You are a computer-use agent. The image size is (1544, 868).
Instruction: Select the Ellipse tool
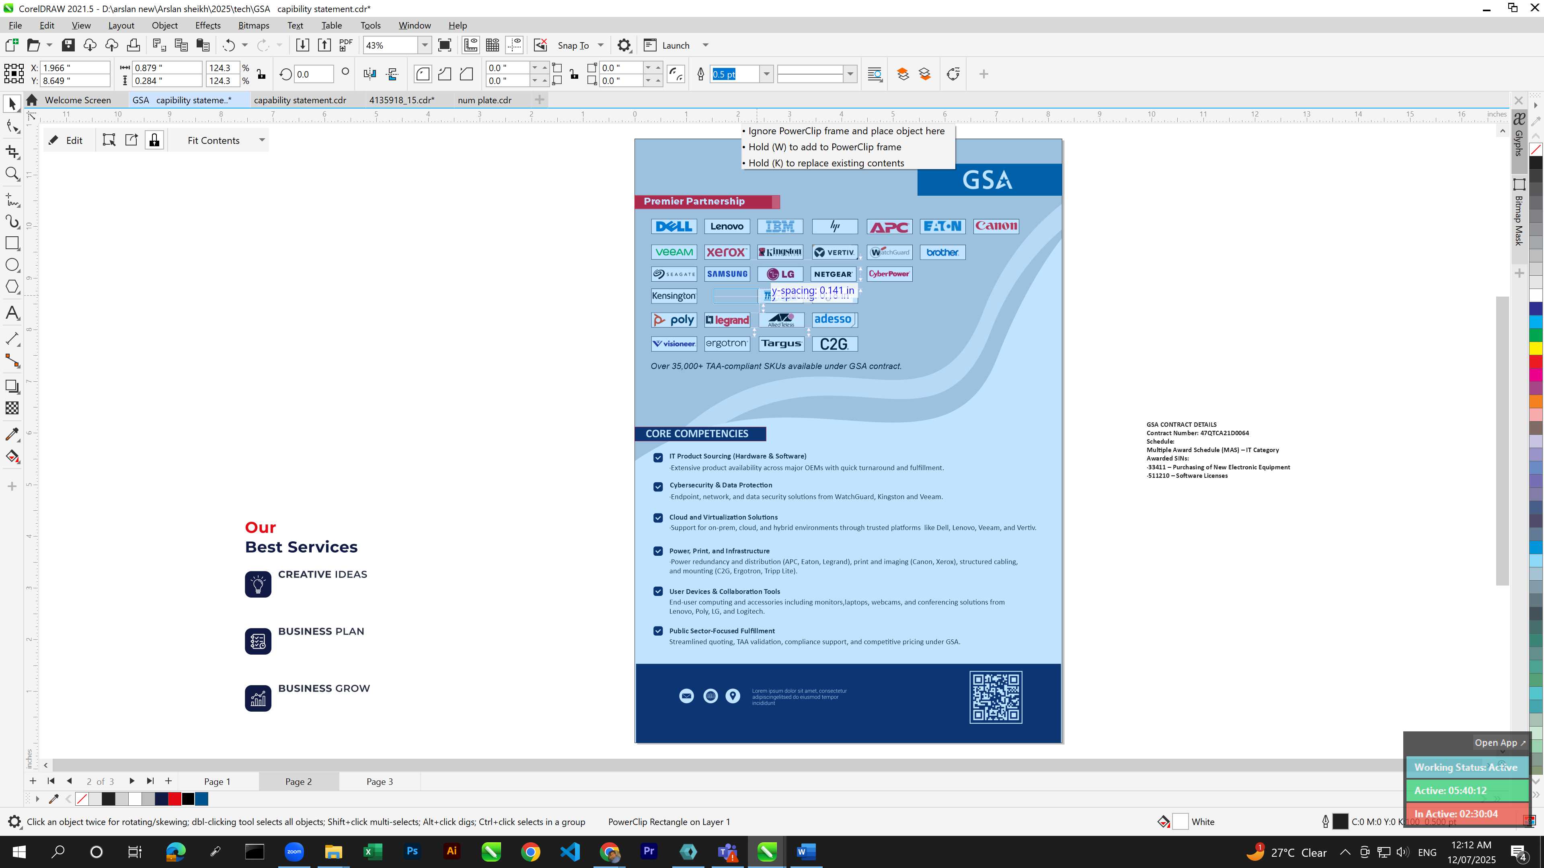(12, 265)
